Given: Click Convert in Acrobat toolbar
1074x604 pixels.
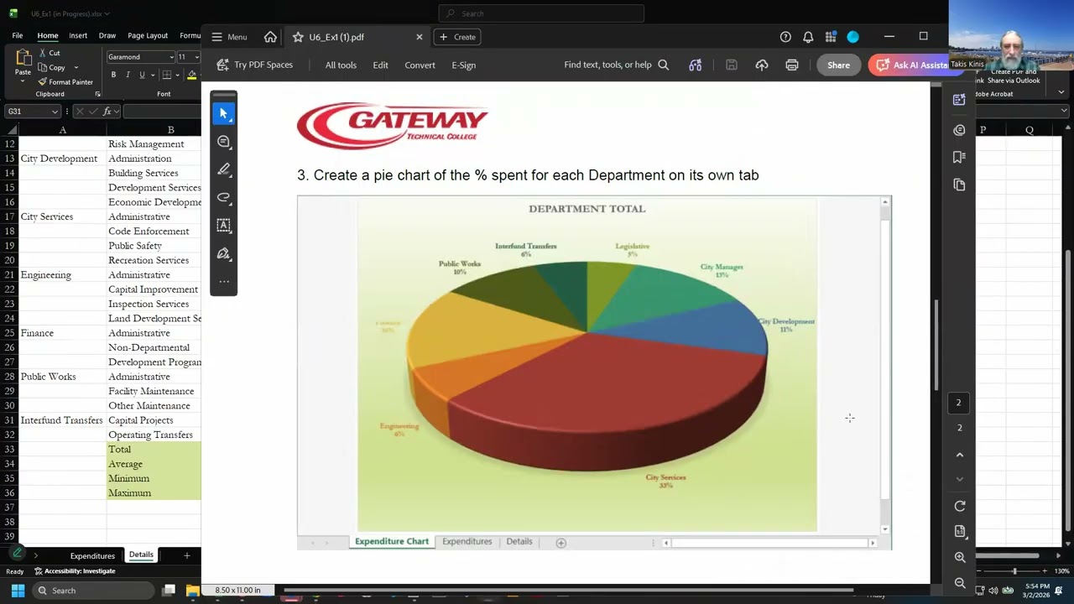Looking at the screenshot, I should (x=420, y=65).
